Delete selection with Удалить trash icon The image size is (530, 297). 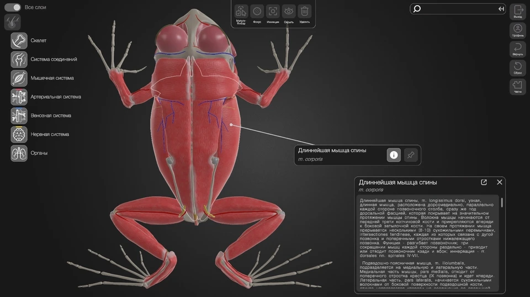click(305, 12)
